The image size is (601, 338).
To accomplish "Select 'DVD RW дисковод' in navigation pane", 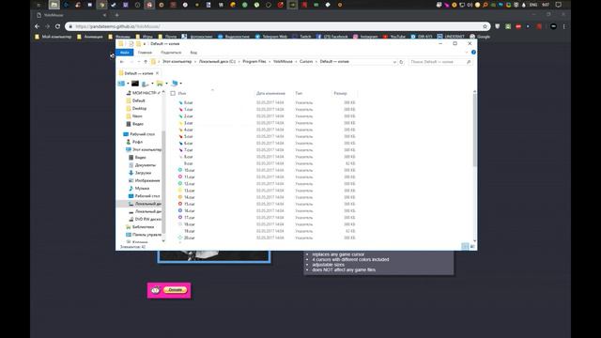I will click(147, 219).
